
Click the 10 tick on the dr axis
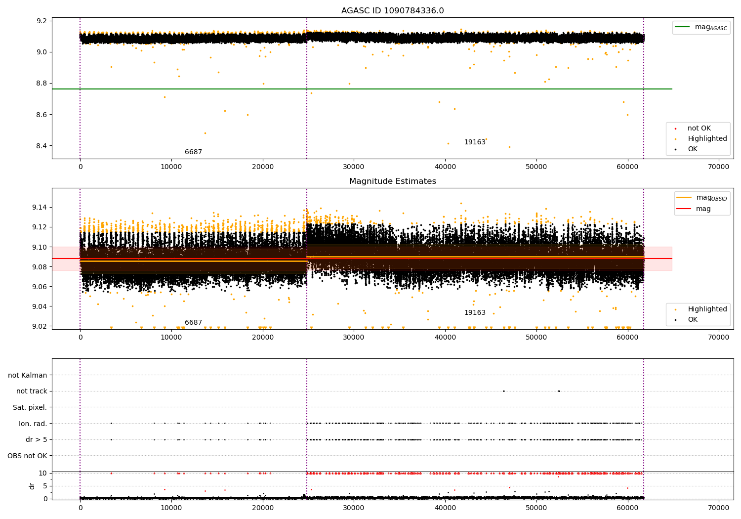[43, 474]
